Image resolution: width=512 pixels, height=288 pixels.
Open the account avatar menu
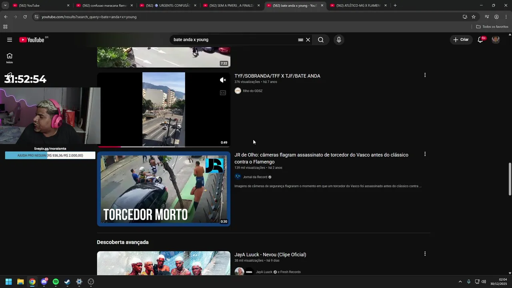[496, 40]
